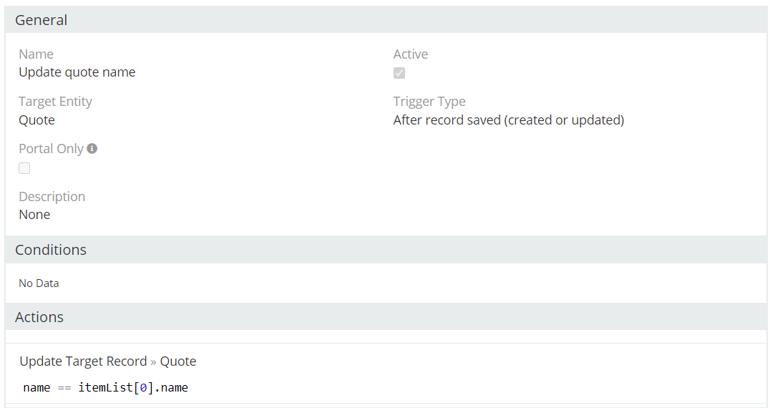Click the 'No Data' conditions text

coord(39,283)
